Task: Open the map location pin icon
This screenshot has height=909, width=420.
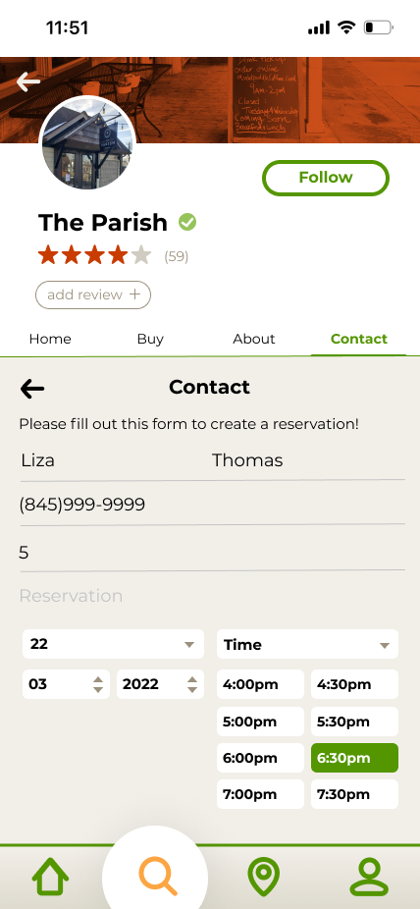Action: point(264,878)
